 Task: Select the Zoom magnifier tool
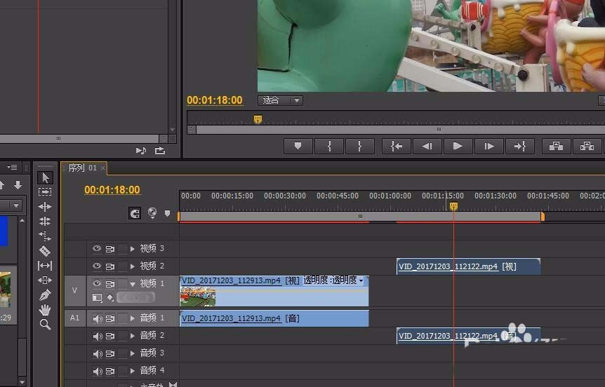tap(45, 324)
